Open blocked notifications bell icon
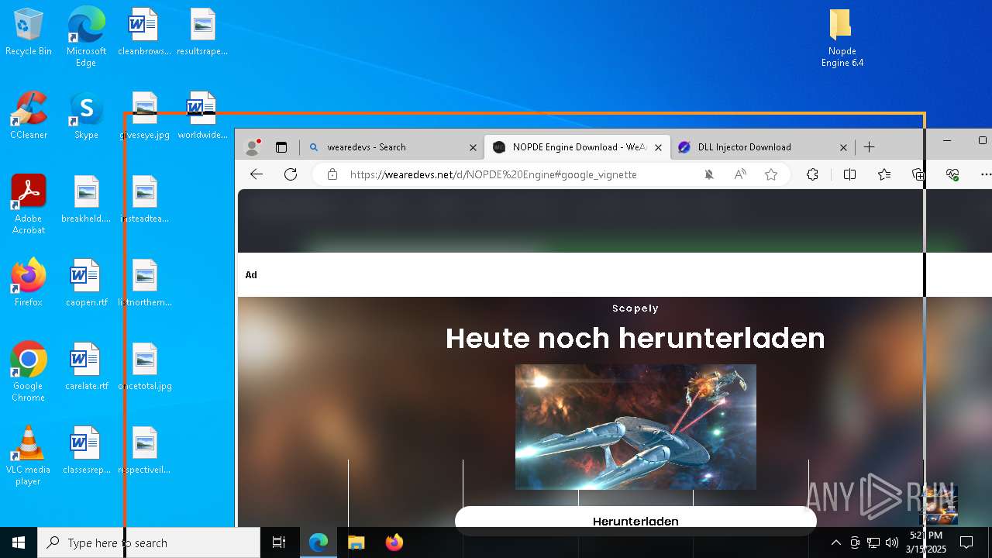Image resolution: width=992 pixels, height=558 pixels. [x=708, y=174]
